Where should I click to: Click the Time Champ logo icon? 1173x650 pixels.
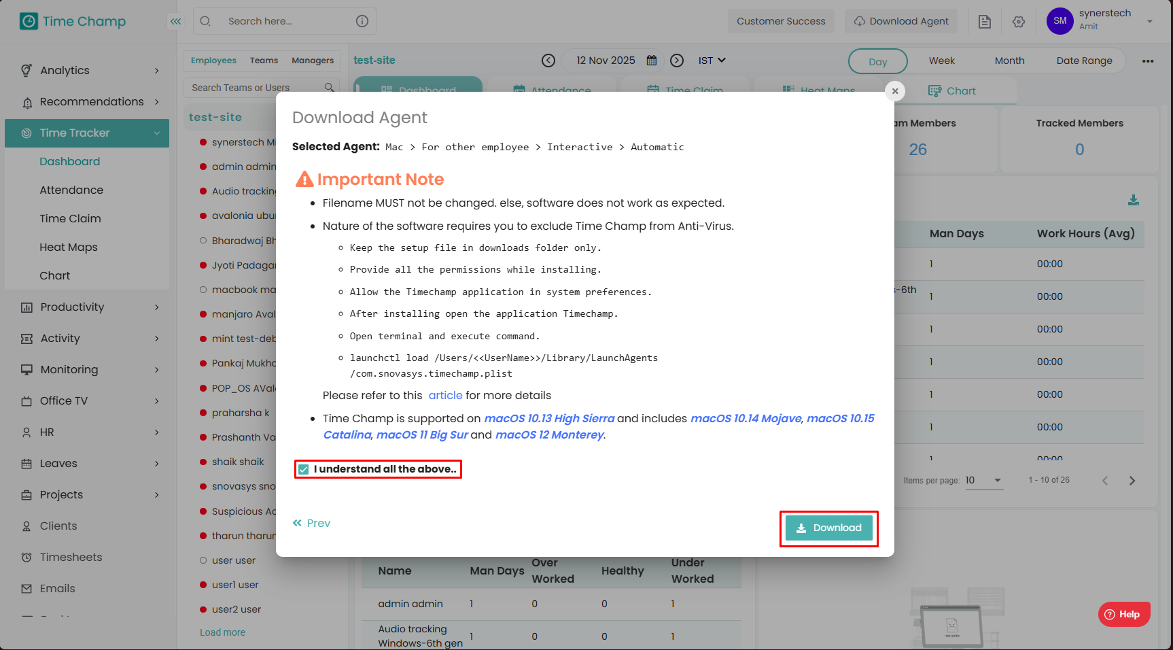[x=29, y=21]
